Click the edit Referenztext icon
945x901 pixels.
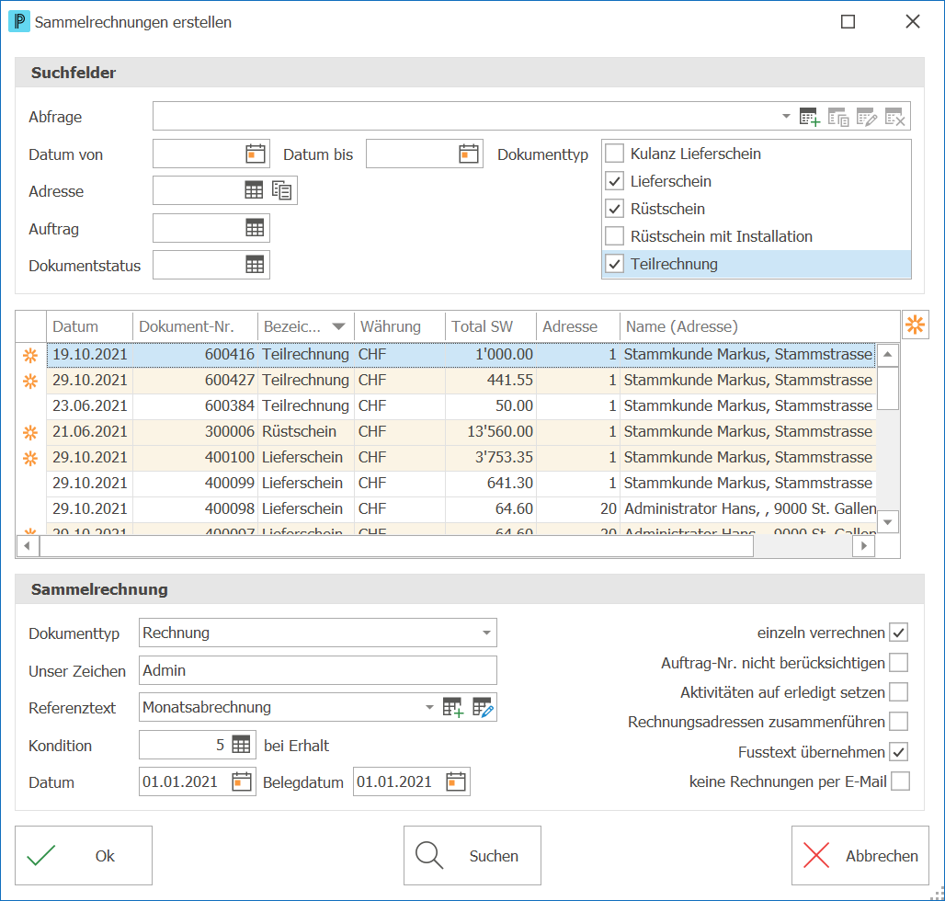483,707
